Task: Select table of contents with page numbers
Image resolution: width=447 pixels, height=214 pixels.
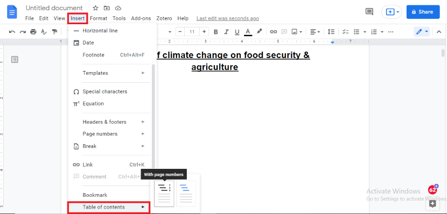Action: (164, 194)
